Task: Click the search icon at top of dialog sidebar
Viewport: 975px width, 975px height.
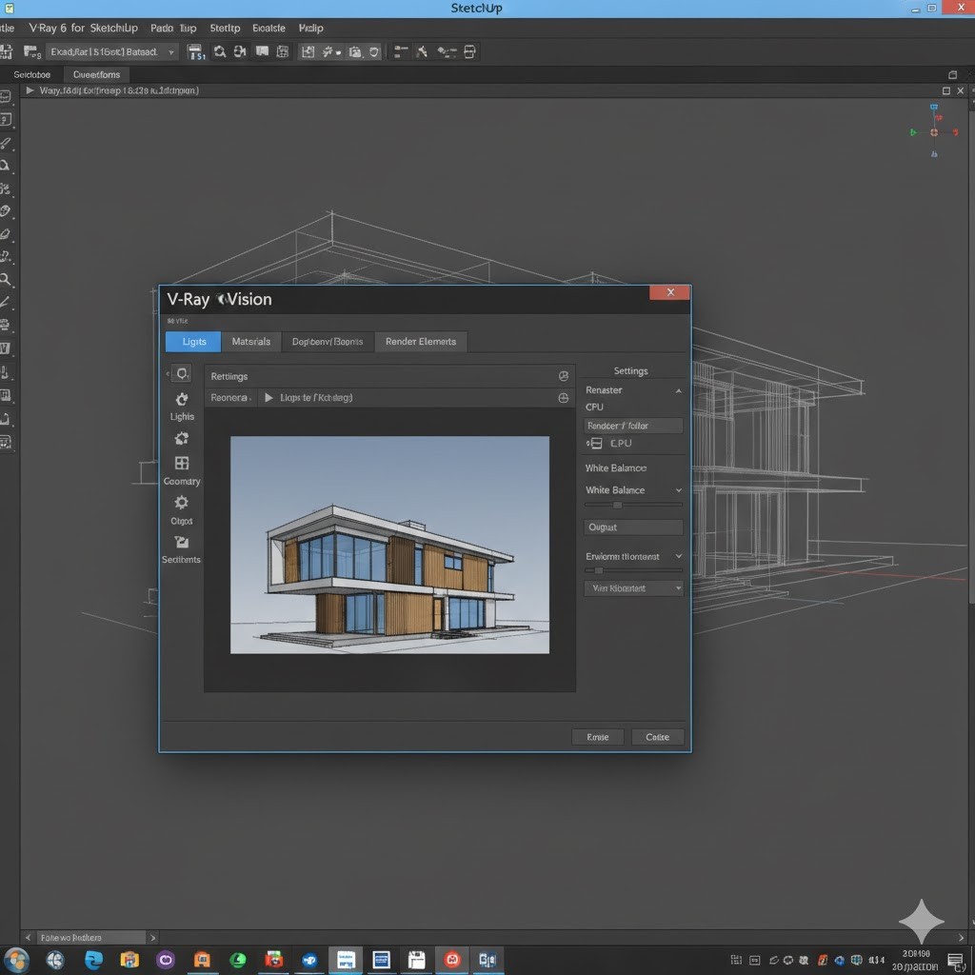Action: click(x=182, y=373)
